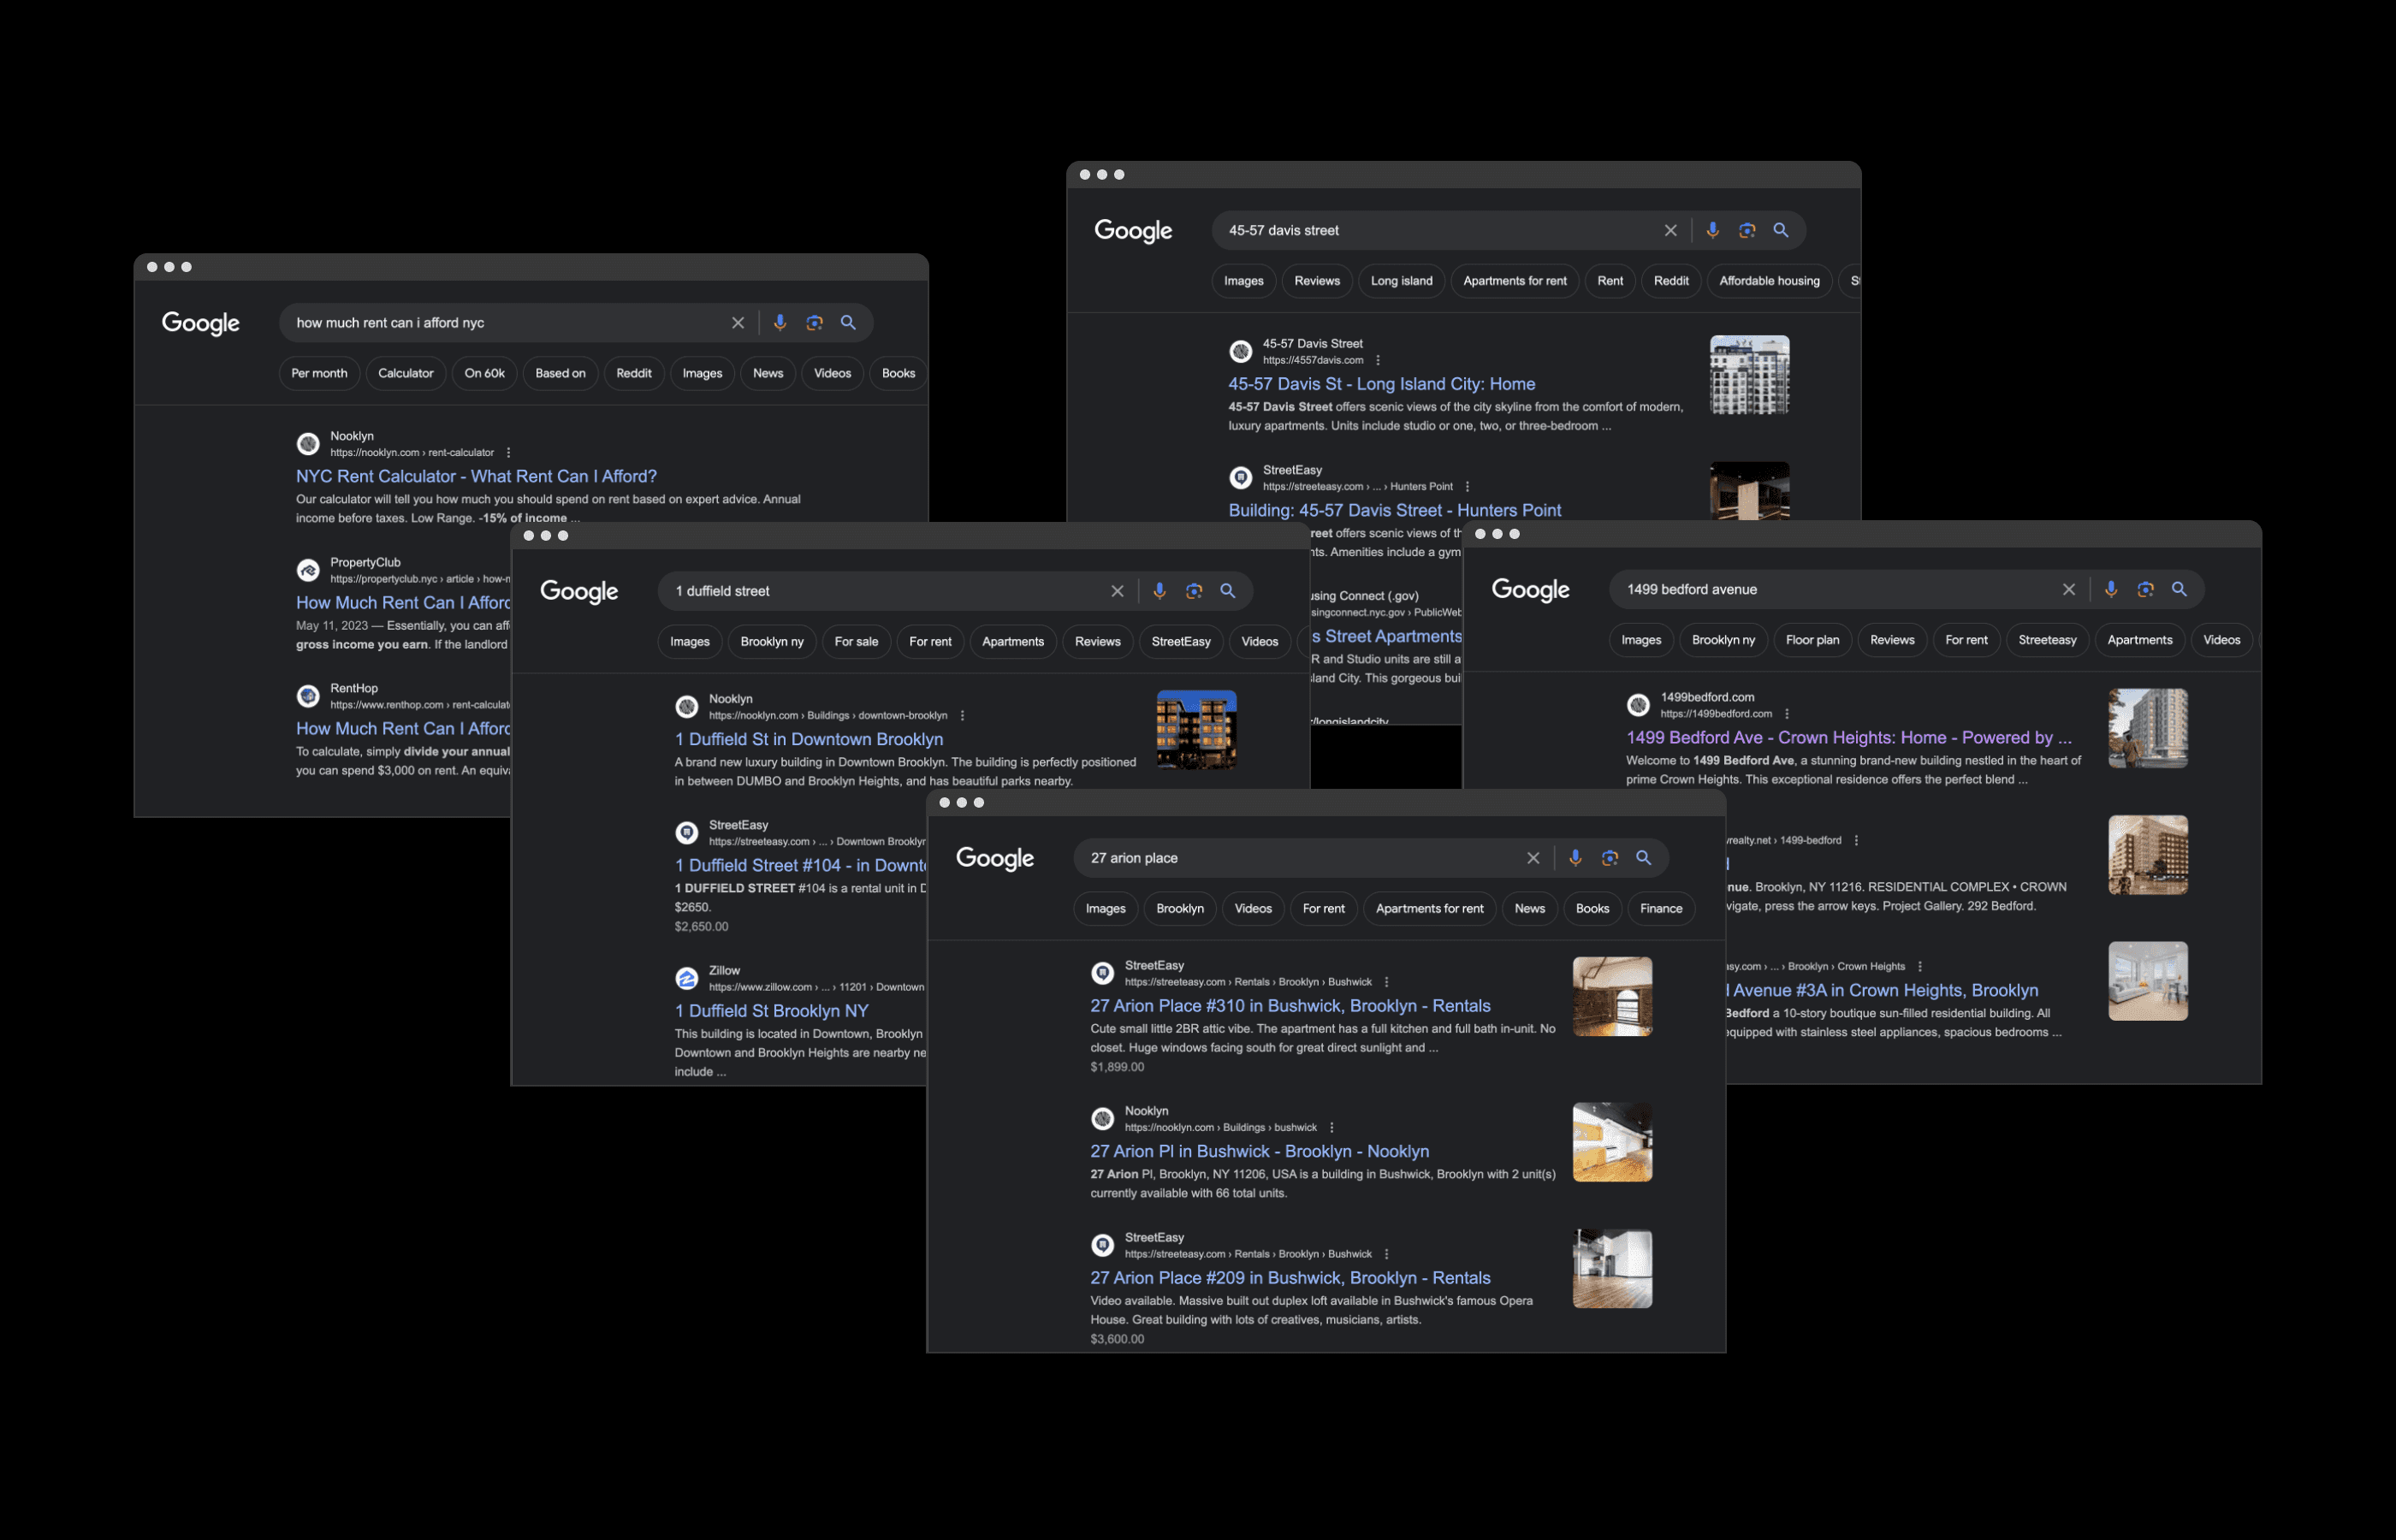This screenshot has height=1540, width=2396.
Task: Select 'On 60k' filter chip
Action: 484,373
